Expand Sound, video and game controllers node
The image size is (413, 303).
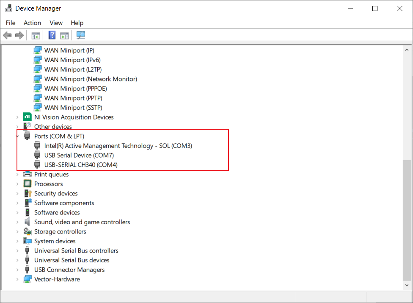[17, 222]
